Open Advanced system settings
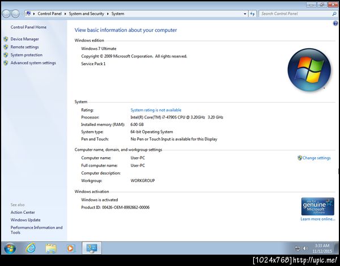 pos(33,63)
